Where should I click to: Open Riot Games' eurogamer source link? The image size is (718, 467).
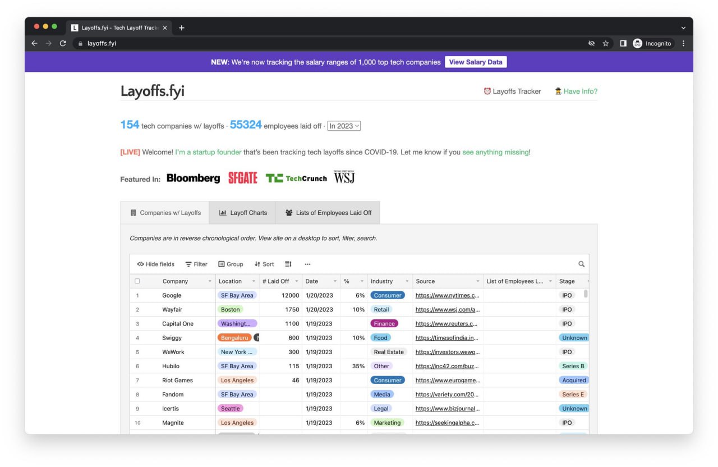tap(447, 381)
